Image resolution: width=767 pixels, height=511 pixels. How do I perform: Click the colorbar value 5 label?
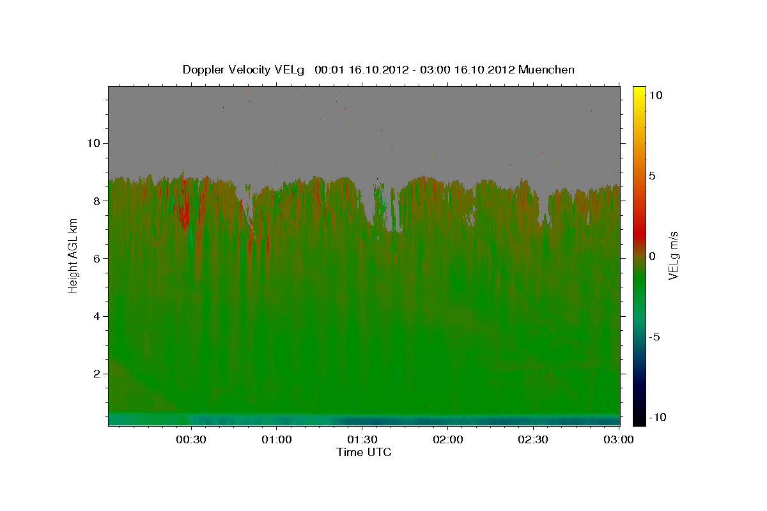(x=653, y=176)
